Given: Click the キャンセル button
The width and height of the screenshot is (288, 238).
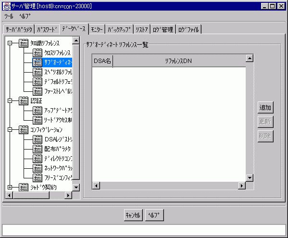Looking at the screenshot, I should pyautogui.click(x=133, y=215).
